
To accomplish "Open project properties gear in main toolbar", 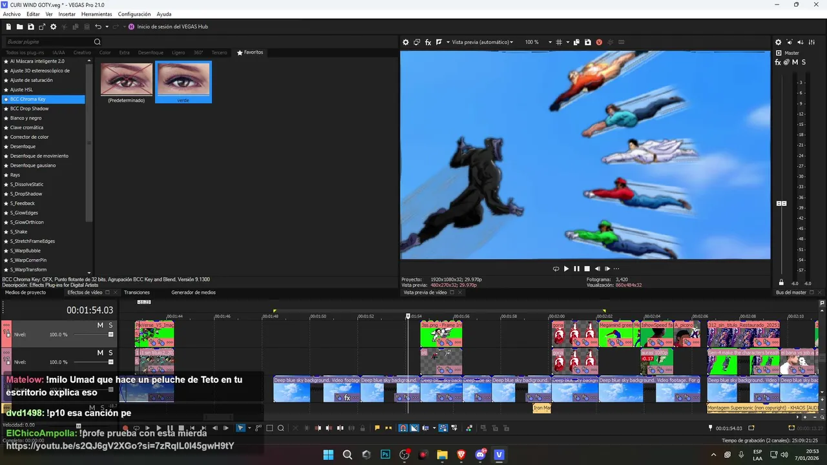I will pyautogui.click(x=54, y=26).
